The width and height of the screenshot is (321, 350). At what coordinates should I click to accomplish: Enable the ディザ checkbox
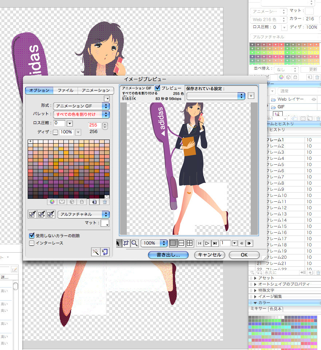(x=55, y=132)
